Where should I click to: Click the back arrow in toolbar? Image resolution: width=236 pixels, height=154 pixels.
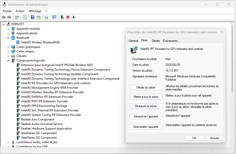coord(4,17)
